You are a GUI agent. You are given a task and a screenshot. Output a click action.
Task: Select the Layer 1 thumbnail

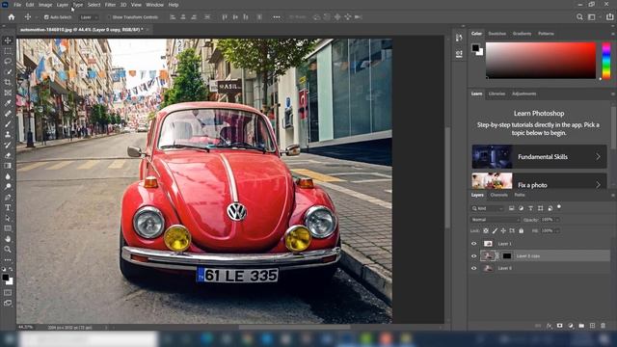(x=488, y=244)
